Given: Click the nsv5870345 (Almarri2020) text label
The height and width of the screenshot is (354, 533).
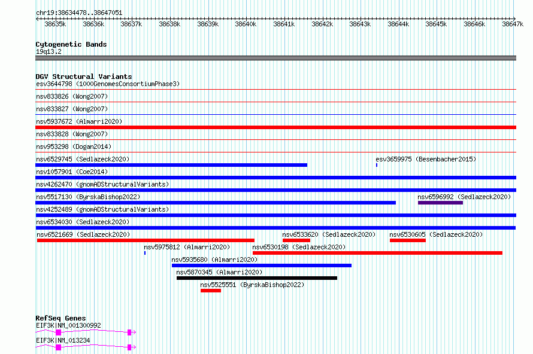Looking at the screenshot, I should (x=219, y=272).
